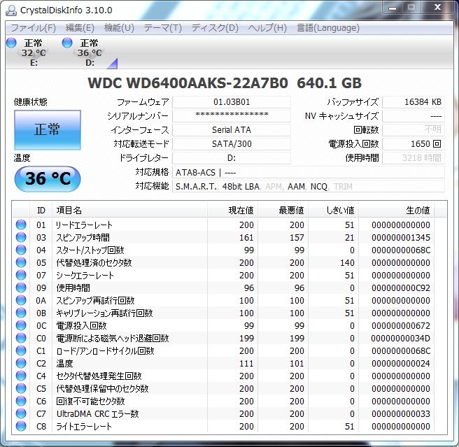
Task: Click status orb for row C7 UltraDMA CRC エラー数
Action: click(21, 413)
